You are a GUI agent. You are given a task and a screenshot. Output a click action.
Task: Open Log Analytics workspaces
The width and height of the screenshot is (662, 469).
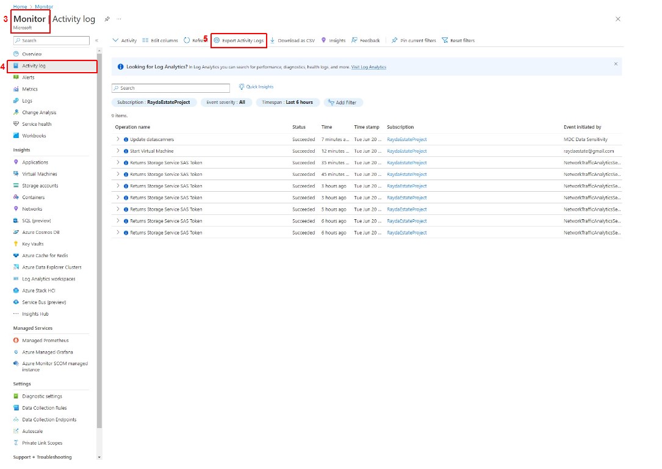[x=49, y=279]
